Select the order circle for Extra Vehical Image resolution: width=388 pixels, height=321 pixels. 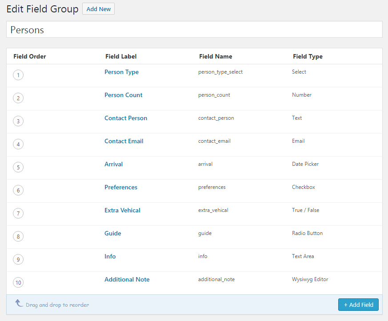pos(18,213)
